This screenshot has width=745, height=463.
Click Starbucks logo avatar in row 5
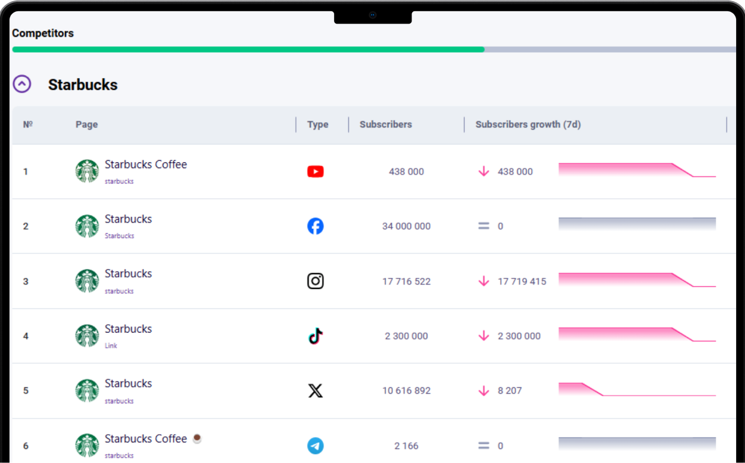[x=87, y=390]
